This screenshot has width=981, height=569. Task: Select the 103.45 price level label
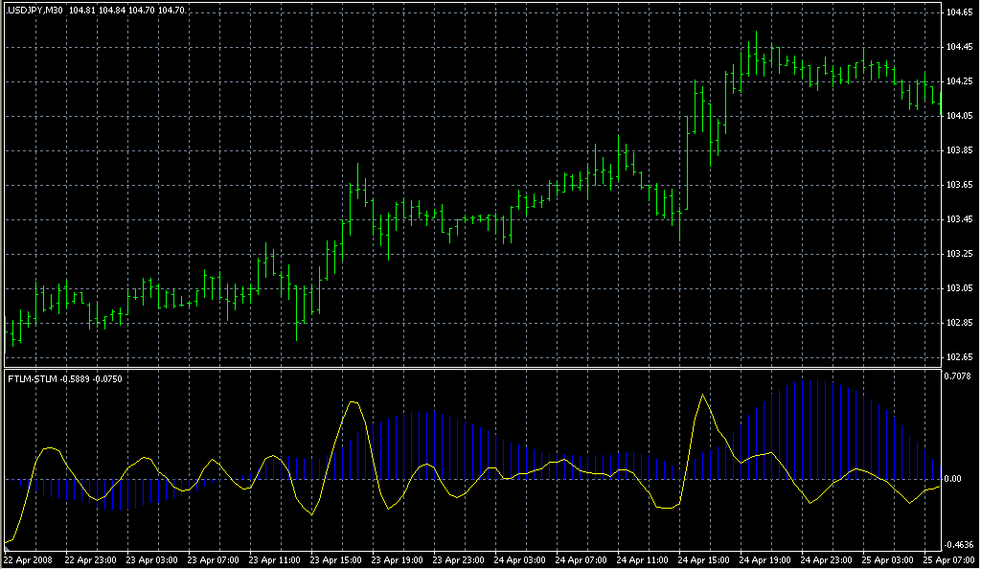point(960,219)
